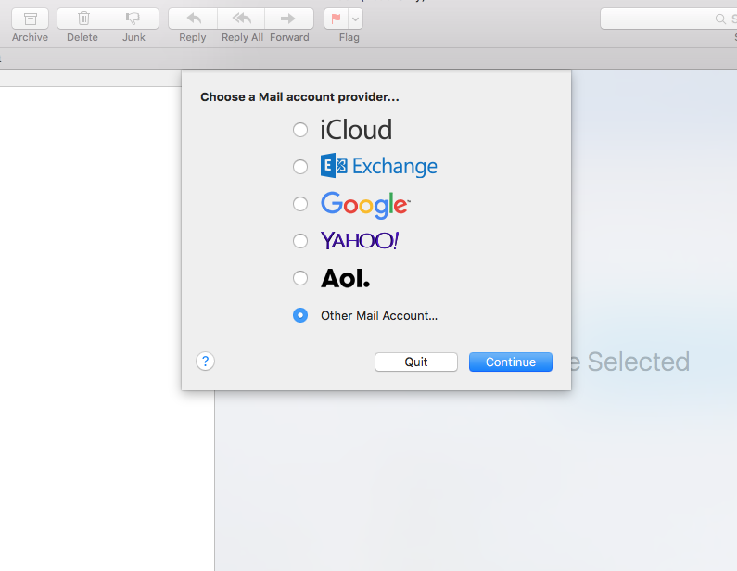The height and width of the screenshot is (571, 737).
Task: Click the Archive toolbar icon
Action: pos(30,19)
